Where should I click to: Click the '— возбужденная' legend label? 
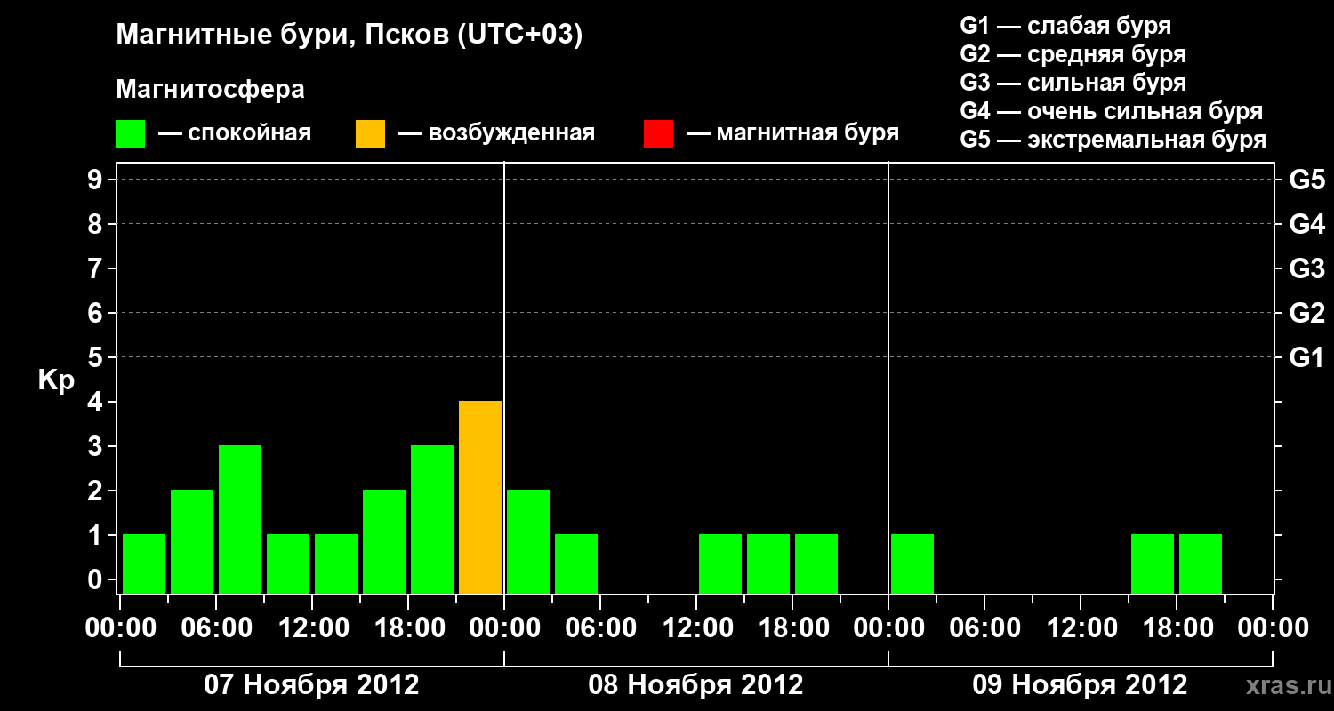[496, 134]
